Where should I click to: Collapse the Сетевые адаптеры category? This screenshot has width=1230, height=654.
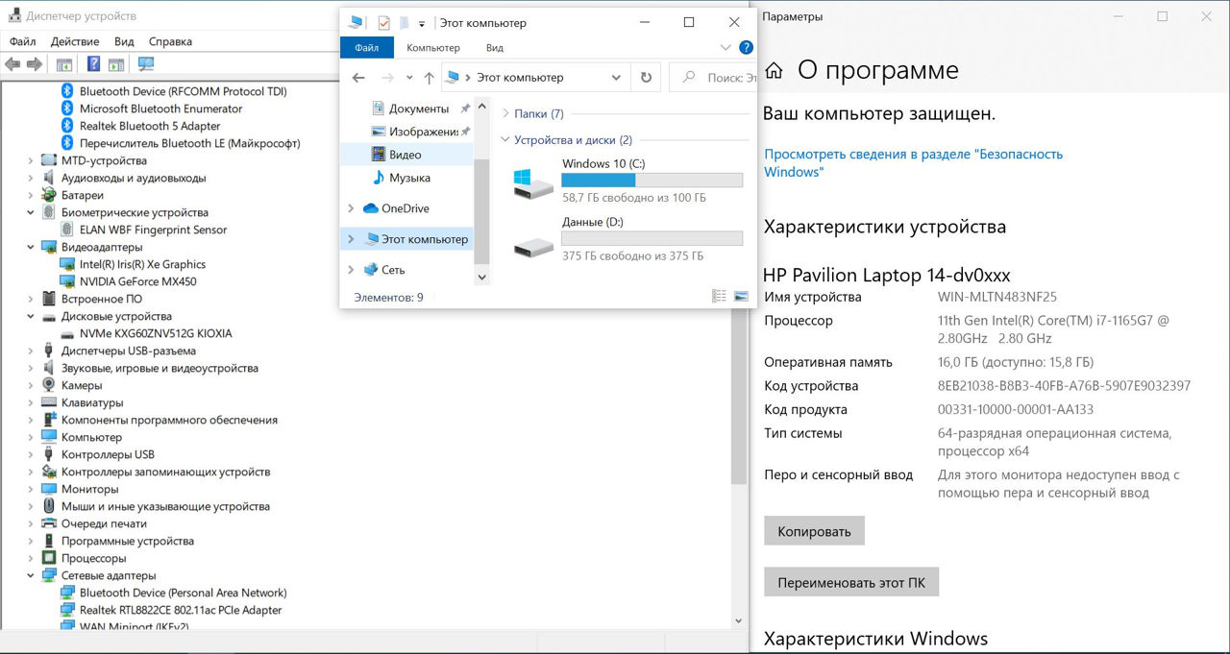click(31, 575)
